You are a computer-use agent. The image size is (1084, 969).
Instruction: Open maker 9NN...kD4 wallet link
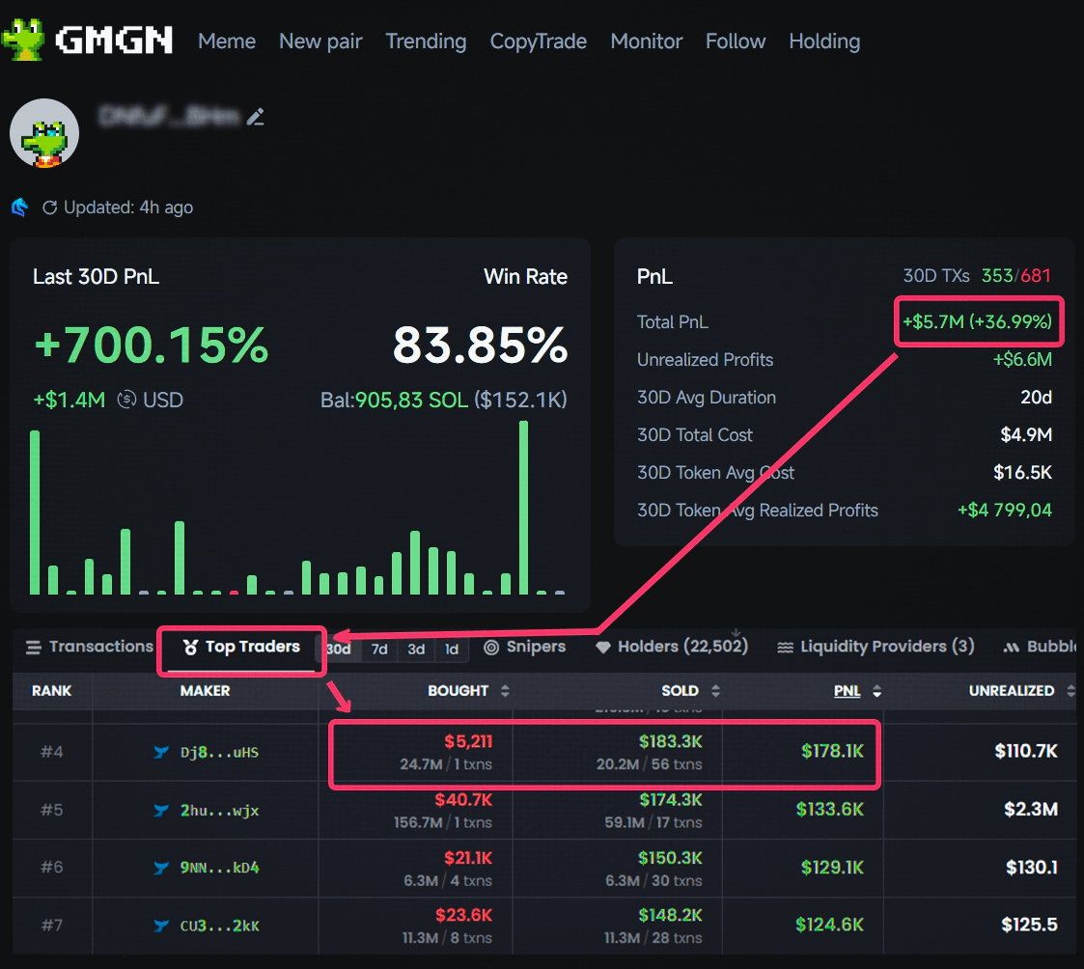coord(220,868)
